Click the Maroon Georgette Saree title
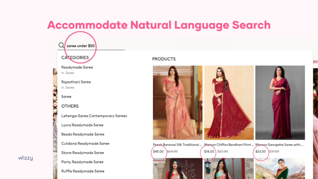 [x=279, y=145]
